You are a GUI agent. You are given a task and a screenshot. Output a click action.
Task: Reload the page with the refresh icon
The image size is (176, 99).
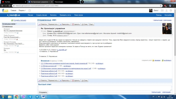[9, 6]
